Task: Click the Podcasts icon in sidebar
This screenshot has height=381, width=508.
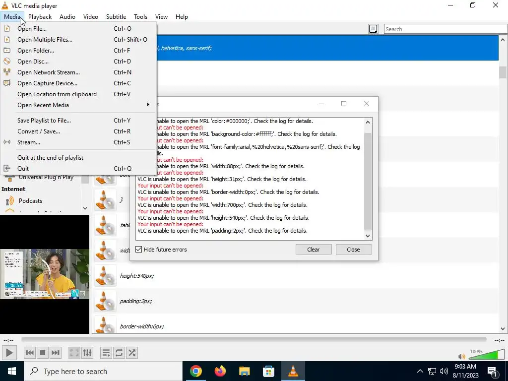Action: 10,201
